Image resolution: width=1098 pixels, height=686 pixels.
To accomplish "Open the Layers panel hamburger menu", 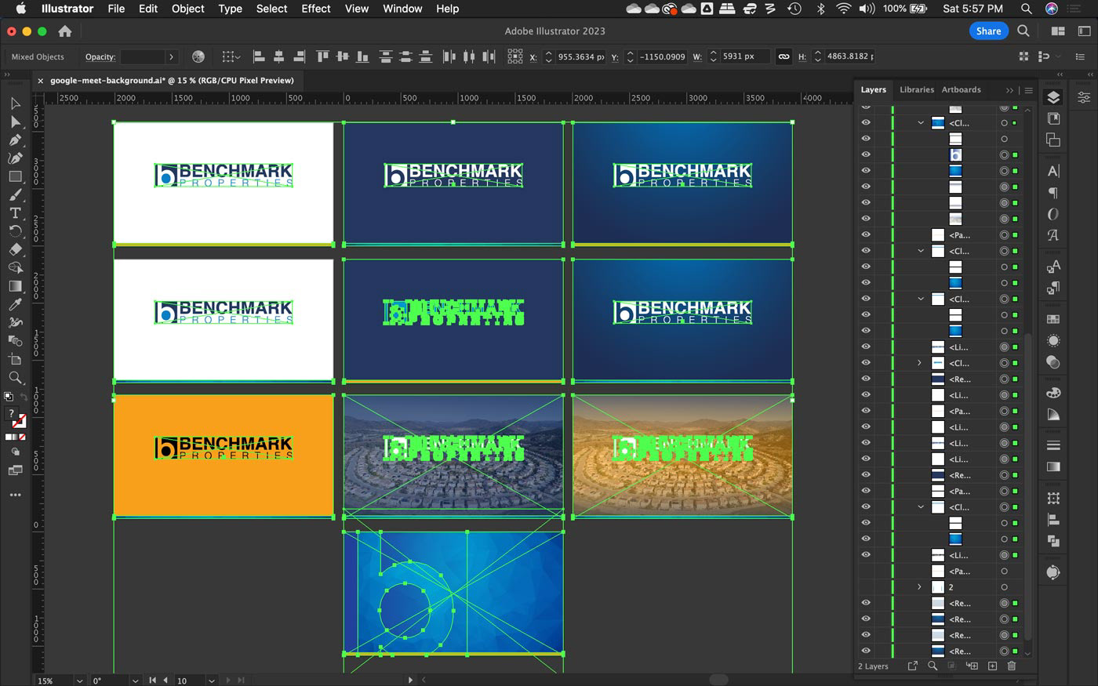I will click(1028, 90).
